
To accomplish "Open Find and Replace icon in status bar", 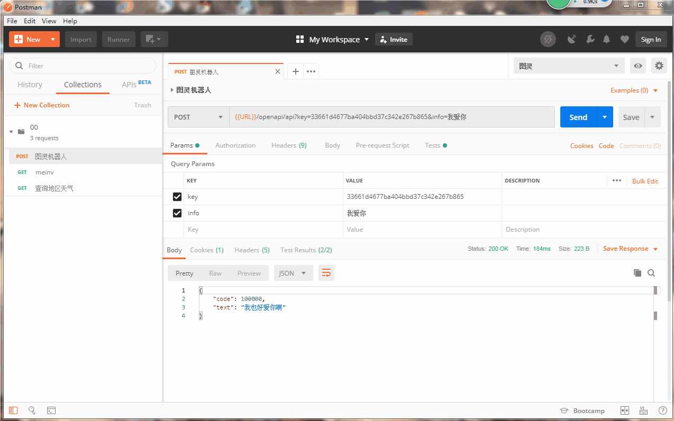I will (x=32, y=410).
